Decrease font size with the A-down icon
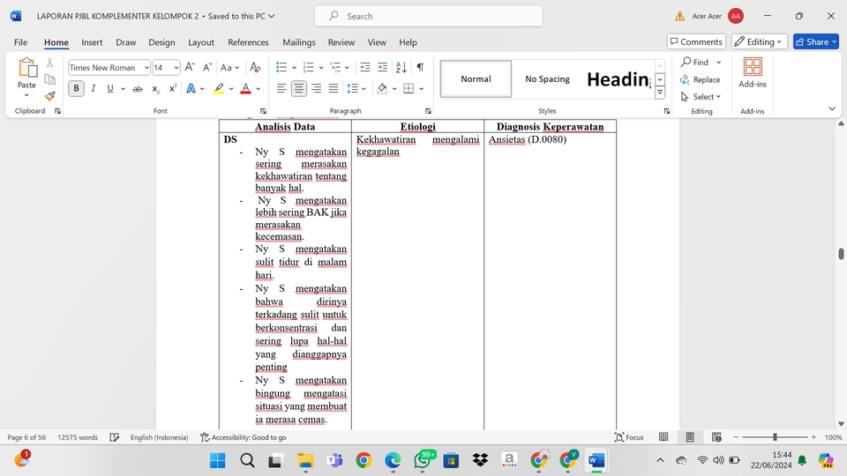 206,67
